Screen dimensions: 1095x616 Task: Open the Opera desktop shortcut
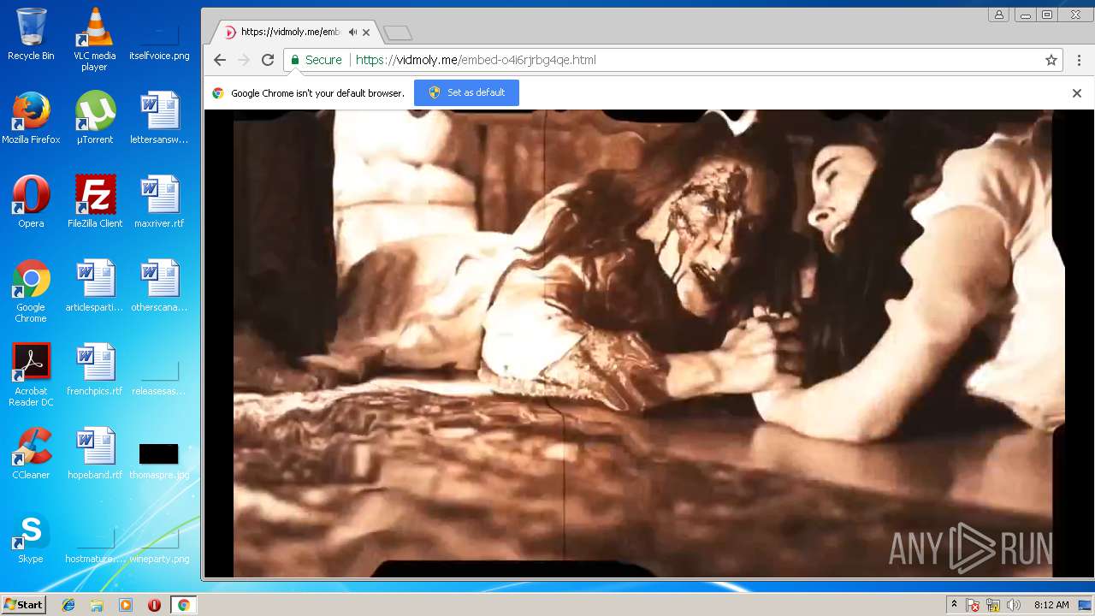click(31, 202)
